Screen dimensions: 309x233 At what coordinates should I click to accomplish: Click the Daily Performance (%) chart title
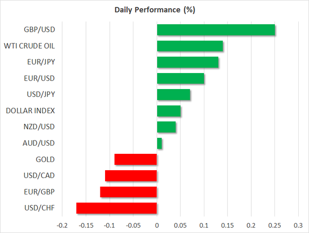click(x=154, y=10)
